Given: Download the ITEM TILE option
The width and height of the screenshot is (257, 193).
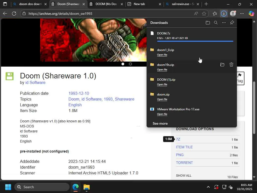Looking at the screenshot, I should pyautogui.click(x=184, y=147).
